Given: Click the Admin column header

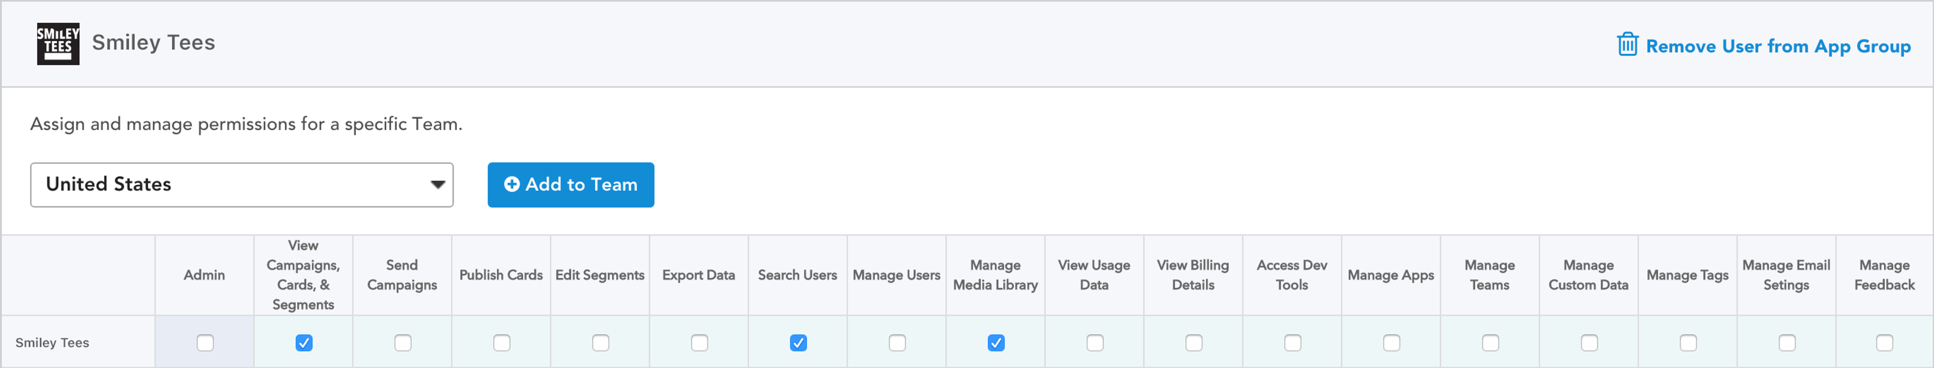Looking at the screenshot, I should pyautogui.click(x=204, y=275).
